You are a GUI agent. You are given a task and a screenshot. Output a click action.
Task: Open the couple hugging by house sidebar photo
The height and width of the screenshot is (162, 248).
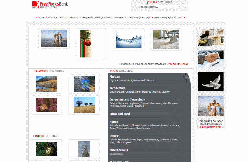click(211, 38)
